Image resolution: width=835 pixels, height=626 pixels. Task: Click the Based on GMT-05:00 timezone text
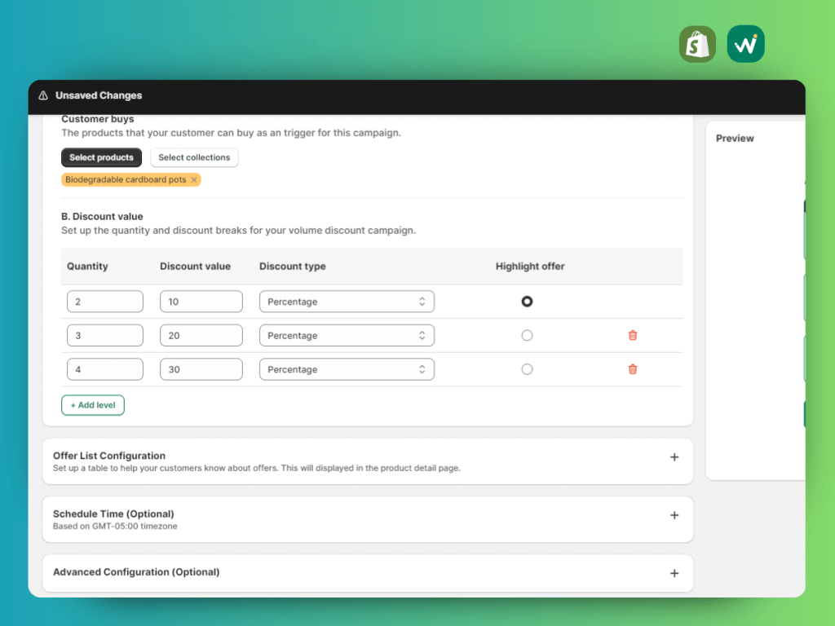click(115, 527)
